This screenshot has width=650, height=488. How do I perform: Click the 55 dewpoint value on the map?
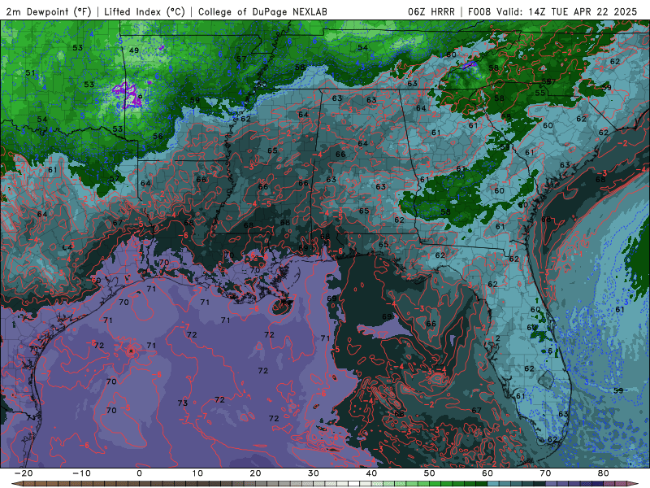[539, 93]
